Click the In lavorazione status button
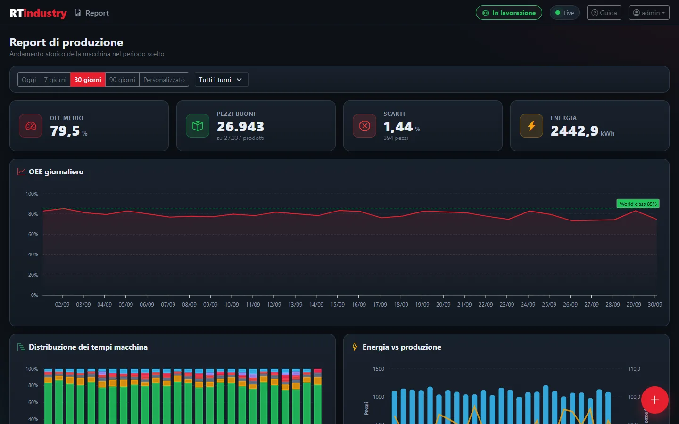 (509, 13)
